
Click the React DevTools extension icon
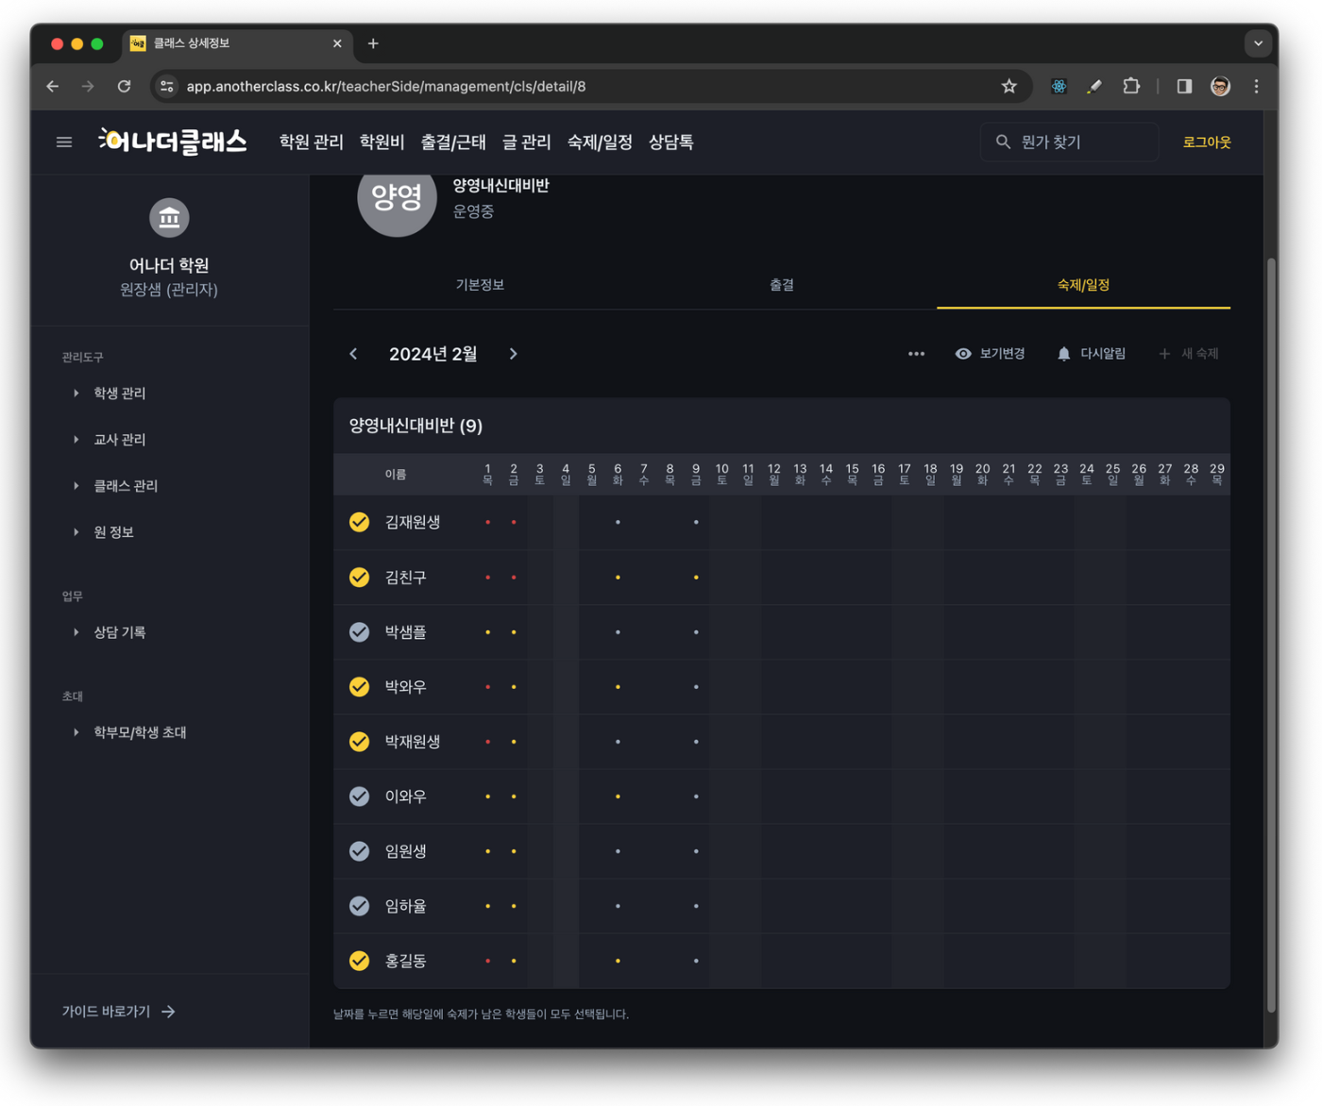tap(1059, 86)
